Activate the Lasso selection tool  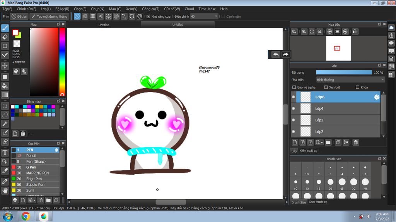pos(5,115)
